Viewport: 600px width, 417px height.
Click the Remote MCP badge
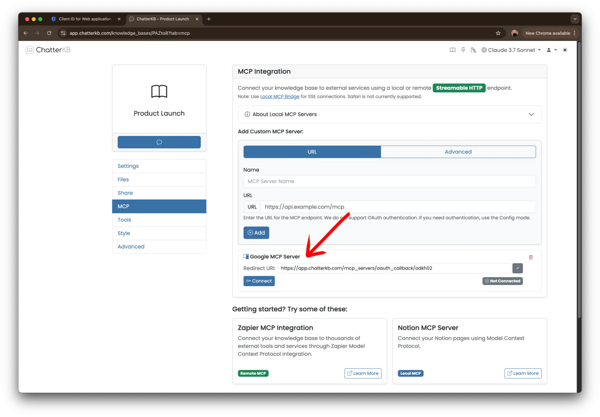click(x=253, y=373)
